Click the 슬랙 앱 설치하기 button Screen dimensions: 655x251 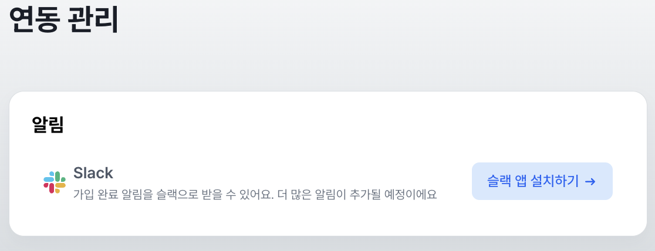click(x=542, y=181)
